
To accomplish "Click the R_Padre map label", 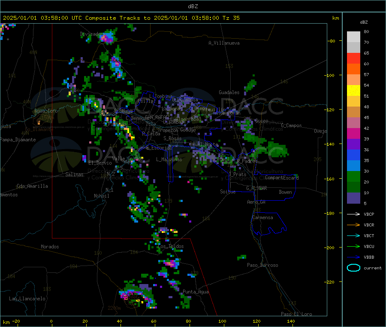I will coord(246,161).
